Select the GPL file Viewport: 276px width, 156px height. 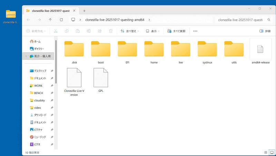101,80
